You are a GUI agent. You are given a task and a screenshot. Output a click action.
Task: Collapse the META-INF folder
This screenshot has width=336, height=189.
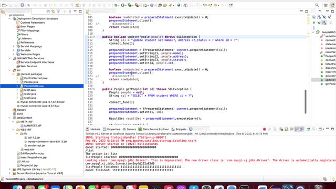[x=14, y=122]
